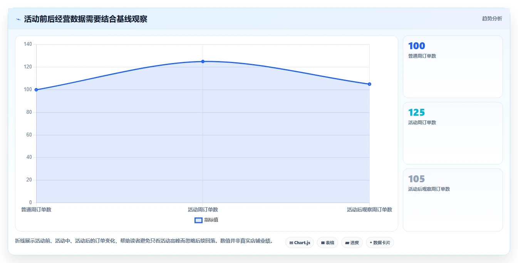Click the x-axis label 活动周订单数
Viewport: 518px width, 263px height.
point(203,210)
